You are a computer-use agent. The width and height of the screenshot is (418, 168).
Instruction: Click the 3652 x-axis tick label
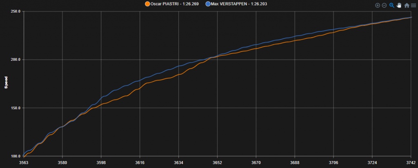(x=217, y=162)
